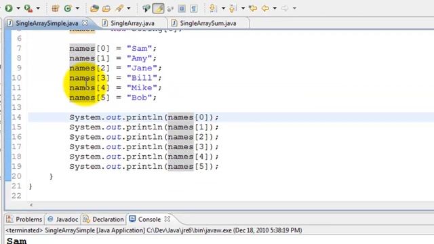Click the Search flashlight icon

click(x=120, y=8)
